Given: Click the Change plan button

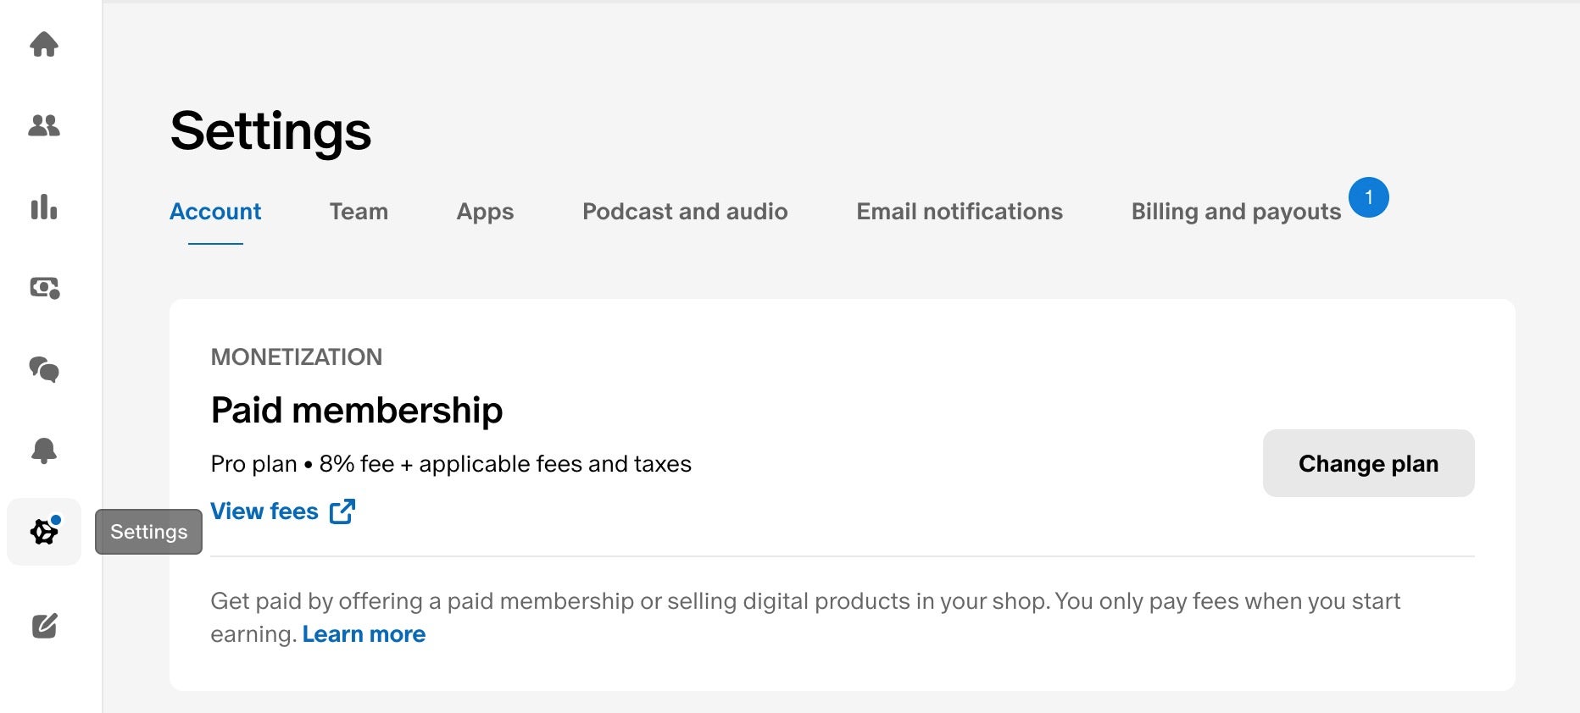Looking at the screenshot, I should 1368,463.
